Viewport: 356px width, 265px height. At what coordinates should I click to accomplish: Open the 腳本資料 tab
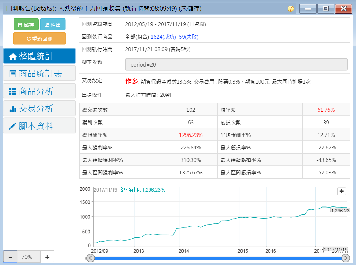[x=39, y=126]
